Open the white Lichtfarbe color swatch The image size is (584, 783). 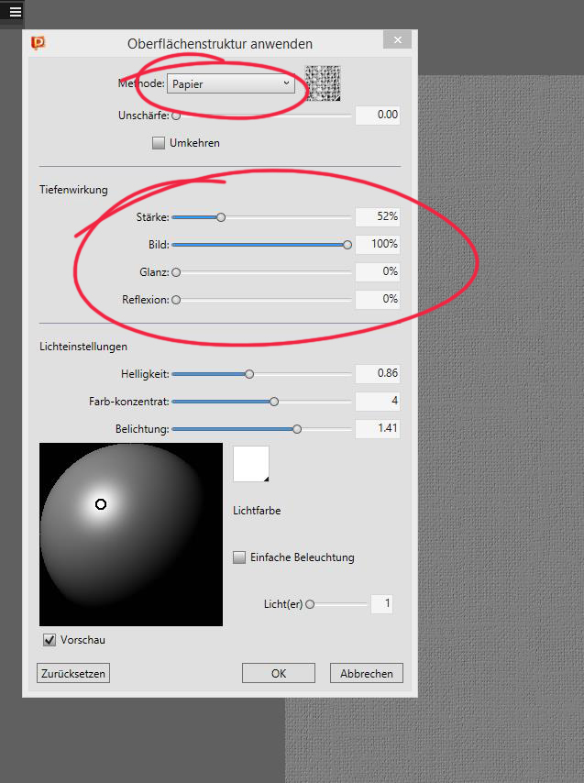tap(251, 464)
